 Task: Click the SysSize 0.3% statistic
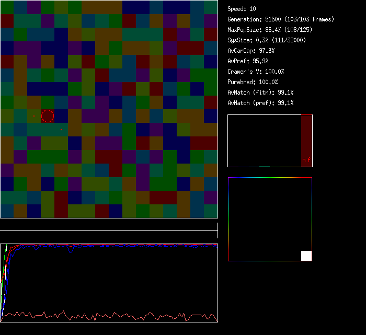pyautogui.click(x=267, y=40)
